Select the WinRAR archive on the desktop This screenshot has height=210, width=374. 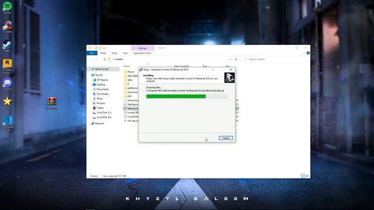coord(51,103)
